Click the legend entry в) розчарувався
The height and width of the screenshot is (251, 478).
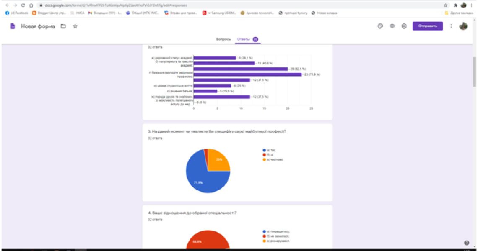coord(276,241)
